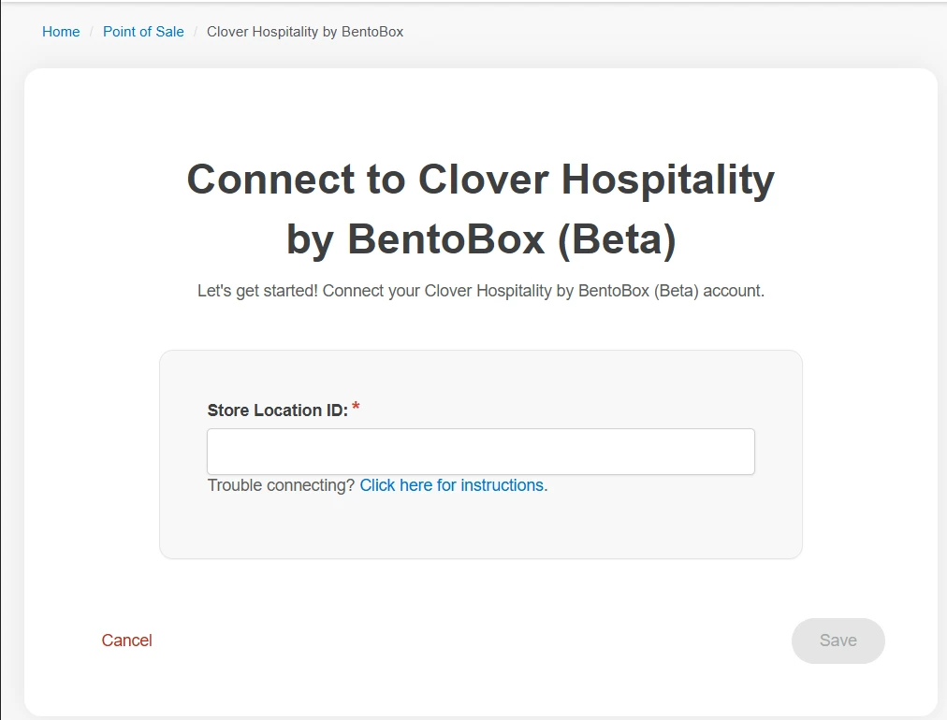Click the grayed-out Save button

838,641
